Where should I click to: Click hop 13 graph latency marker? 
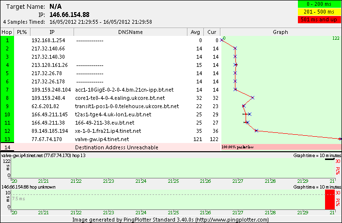pos(340,139)
